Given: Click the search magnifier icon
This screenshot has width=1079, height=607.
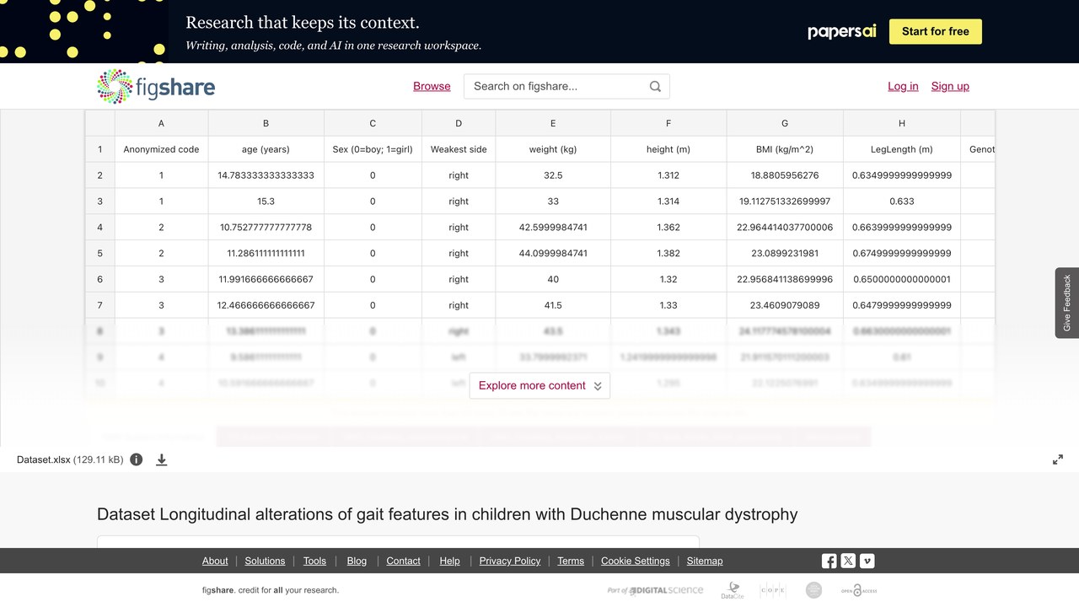Looking at the screenshot, I should tap(655, 86).
